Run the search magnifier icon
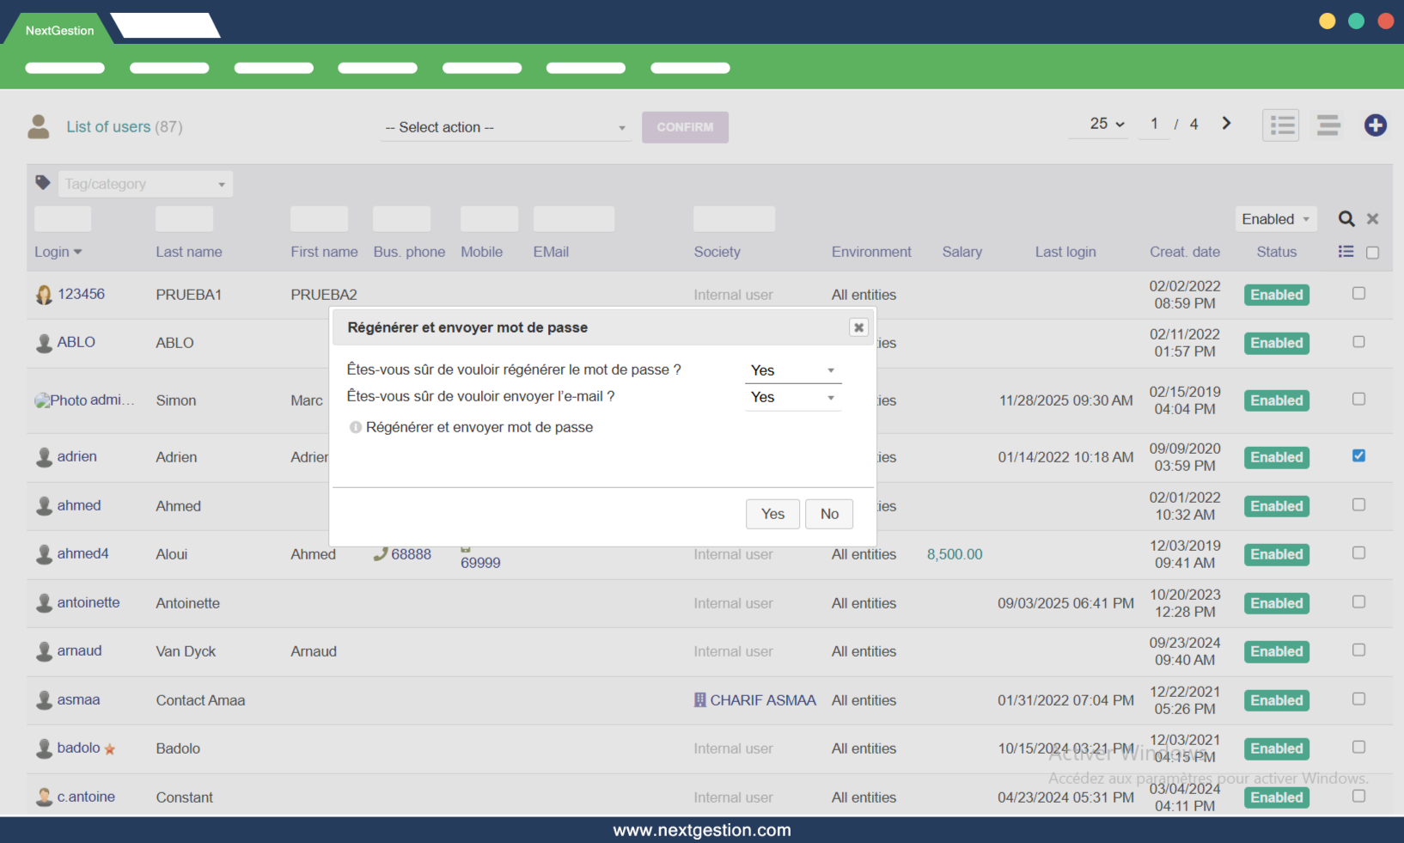The image size is (1404, 843). tap(1346, 219)
